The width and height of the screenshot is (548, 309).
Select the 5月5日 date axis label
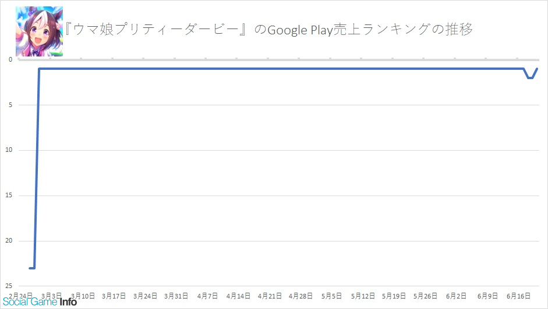click(x=332, y=296)
